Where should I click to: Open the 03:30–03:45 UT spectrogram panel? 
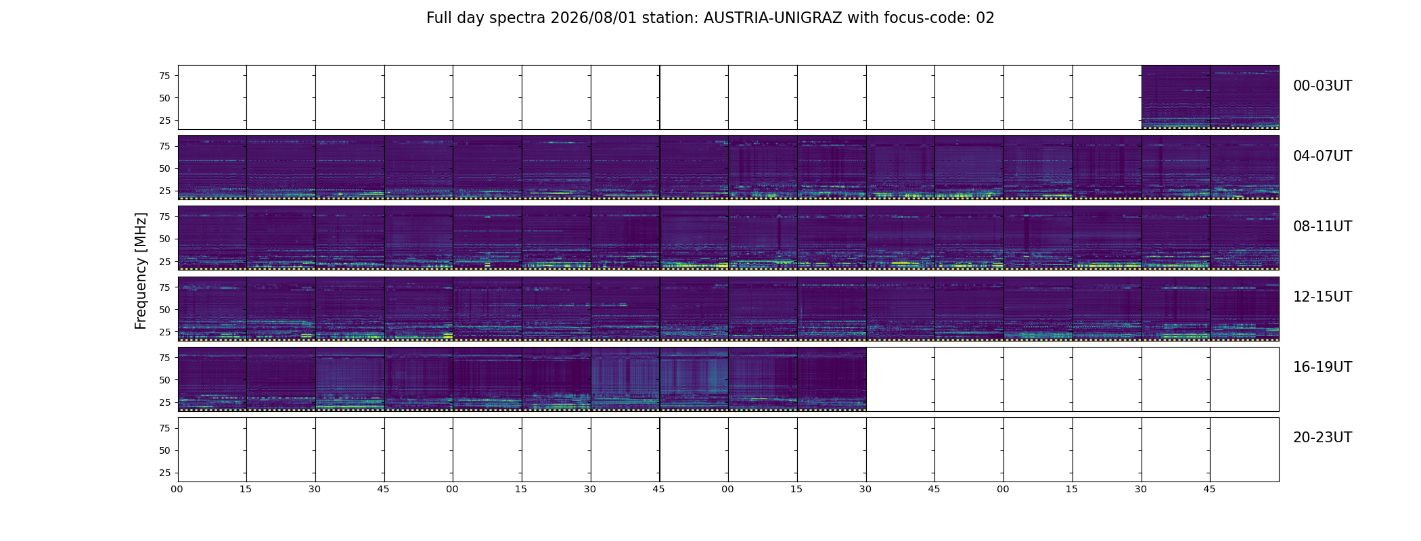point(1176,97)
